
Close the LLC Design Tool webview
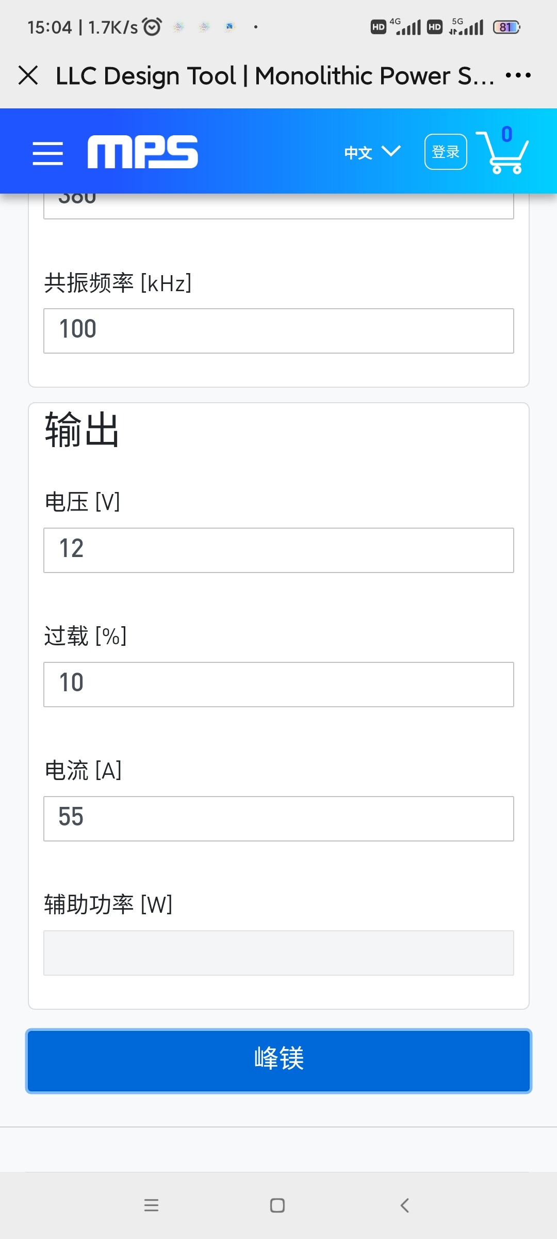pos(28,75)
